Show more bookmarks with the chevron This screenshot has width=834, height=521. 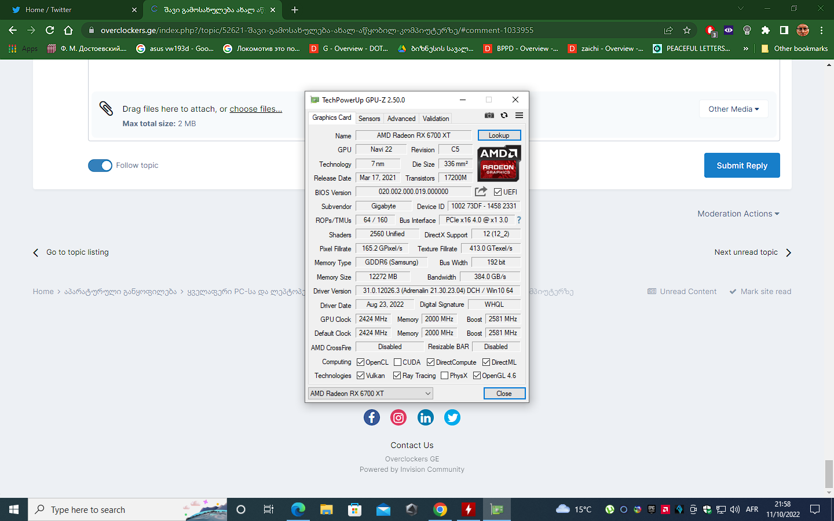745,49
